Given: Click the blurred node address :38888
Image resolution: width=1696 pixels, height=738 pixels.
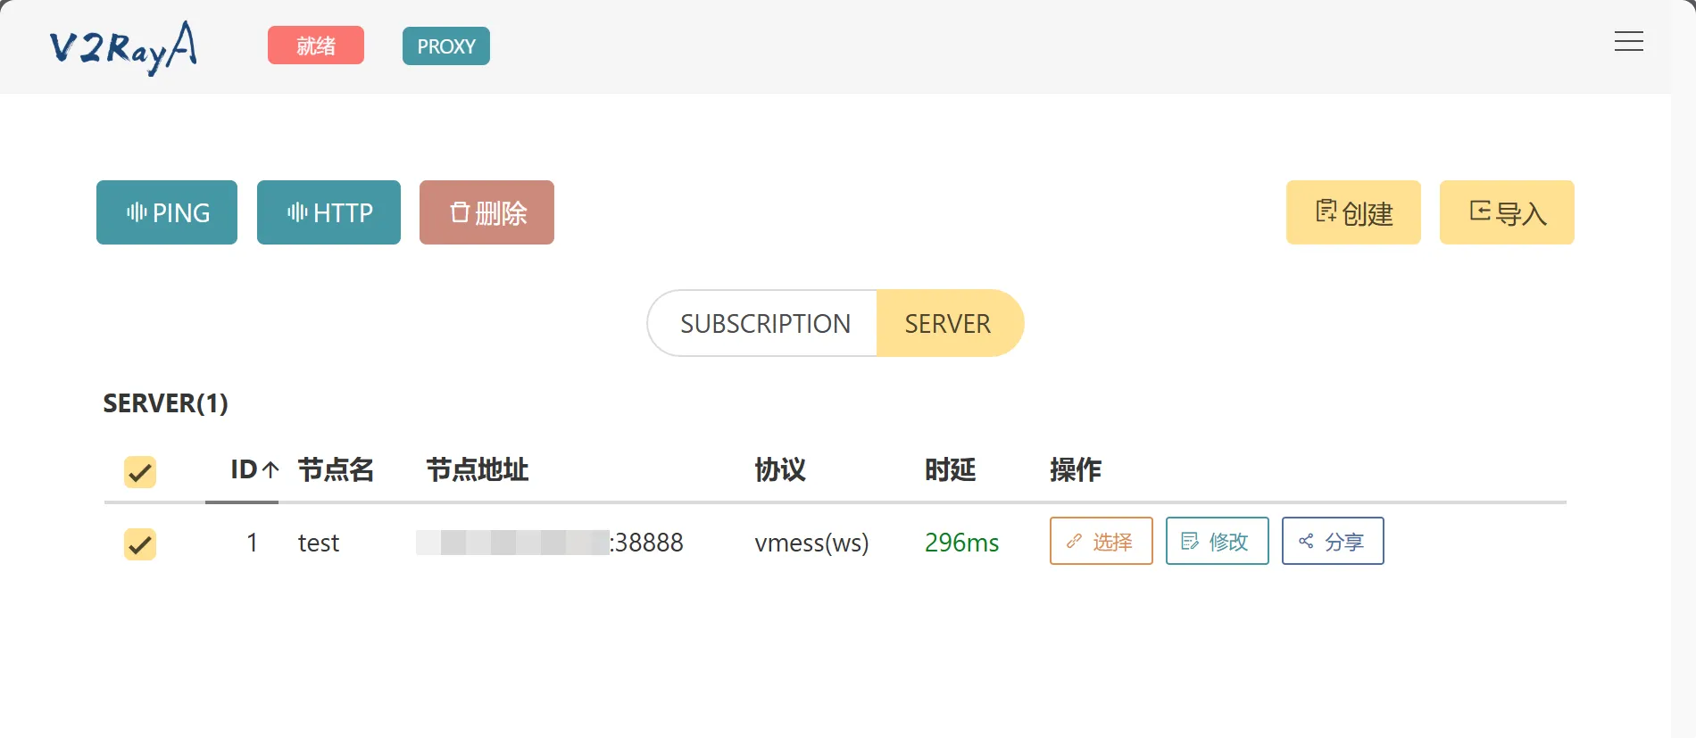Looking at the screenshot, I should coord(549,543).
